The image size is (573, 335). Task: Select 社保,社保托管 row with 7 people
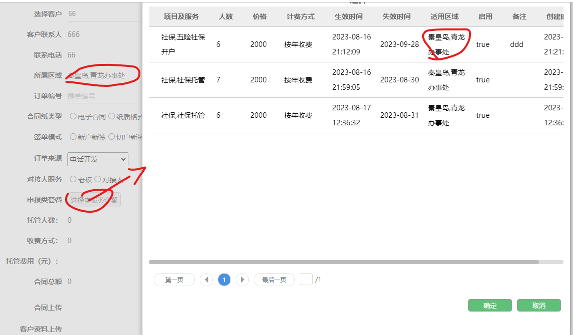coord(356,80)
